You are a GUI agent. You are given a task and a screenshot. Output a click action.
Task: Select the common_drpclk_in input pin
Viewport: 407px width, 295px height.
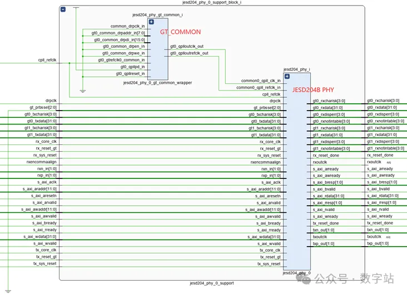[127, 26]
